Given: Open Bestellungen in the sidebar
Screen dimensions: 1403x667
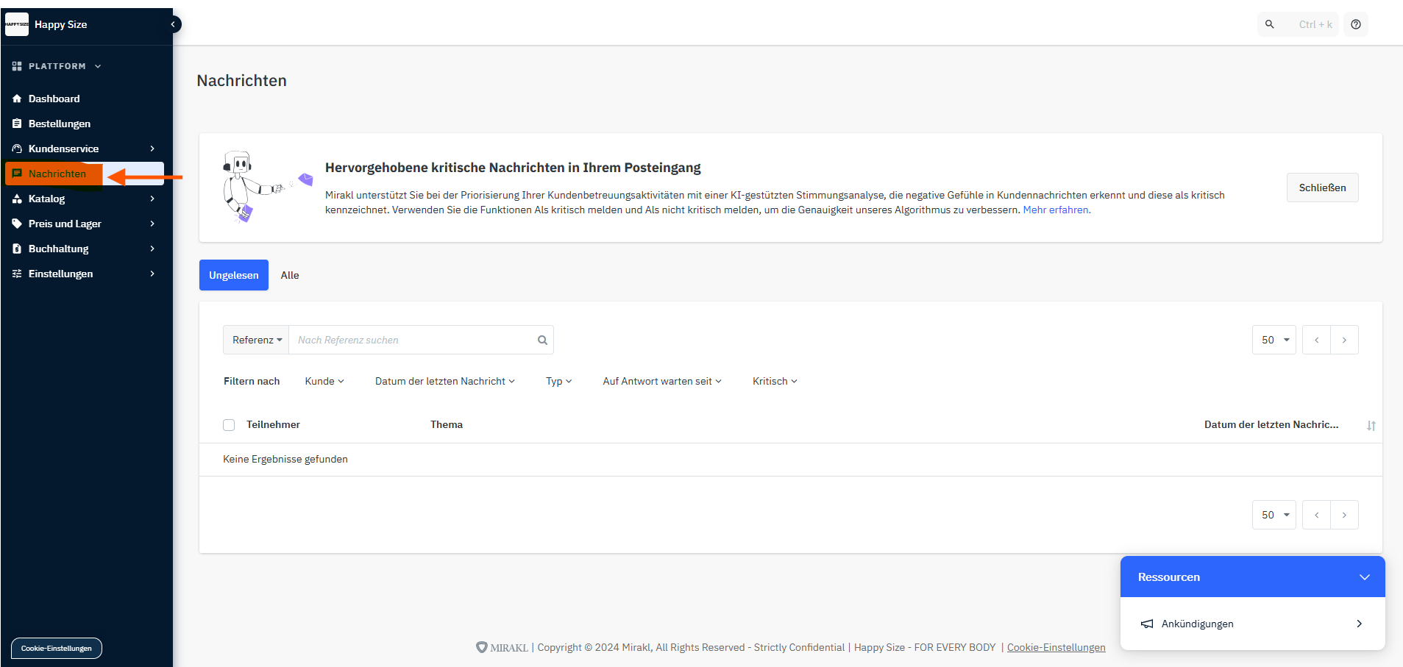Looking at the screenshot, I should (x=60, y=124).
